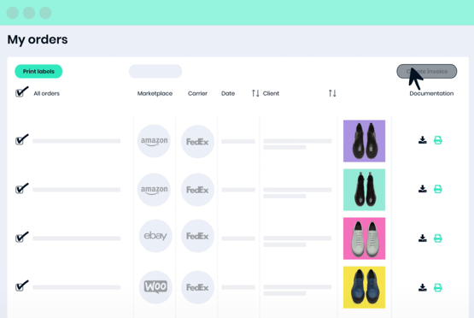
Task: Click the All orders label
Action: pyautogui.click(x=47, y=93)
